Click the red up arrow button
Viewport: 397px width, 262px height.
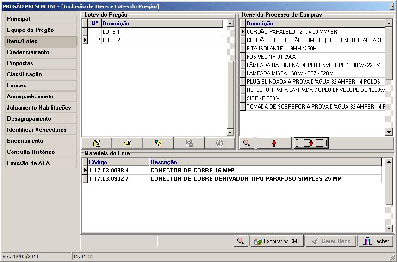(x=274, y=143)
